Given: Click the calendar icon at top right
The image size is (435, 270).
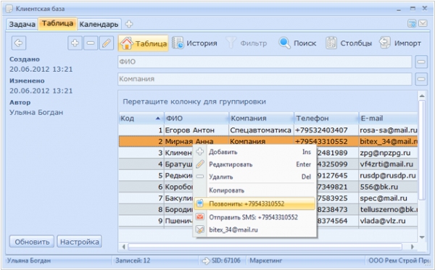Looking at the screenshot, I should click(412, 24).
